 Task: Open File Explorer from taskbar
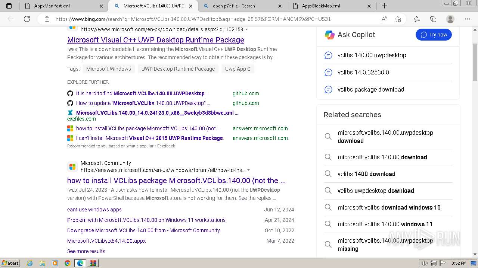coord(42,263)
